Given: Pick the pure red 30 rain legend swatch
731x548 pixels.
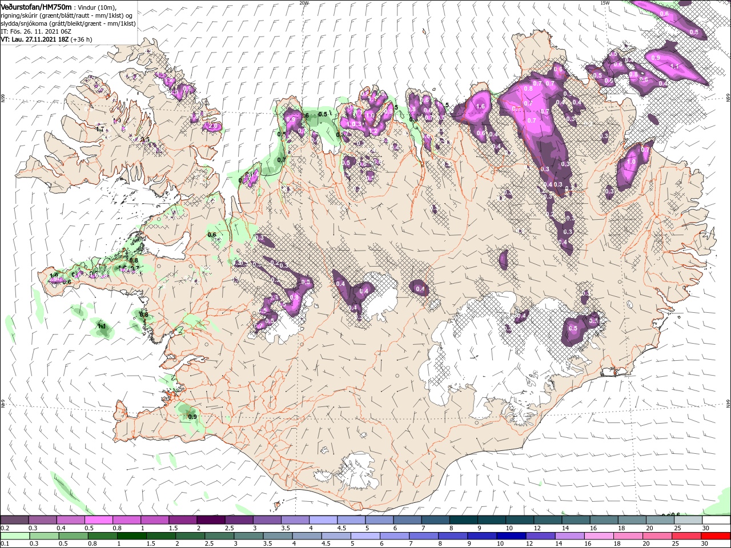Looking at the screenshot, I should (716, 536).
